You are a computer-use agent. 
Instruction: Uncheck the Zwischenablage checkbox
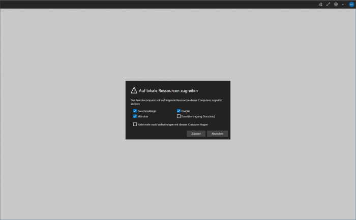(135, 111)
